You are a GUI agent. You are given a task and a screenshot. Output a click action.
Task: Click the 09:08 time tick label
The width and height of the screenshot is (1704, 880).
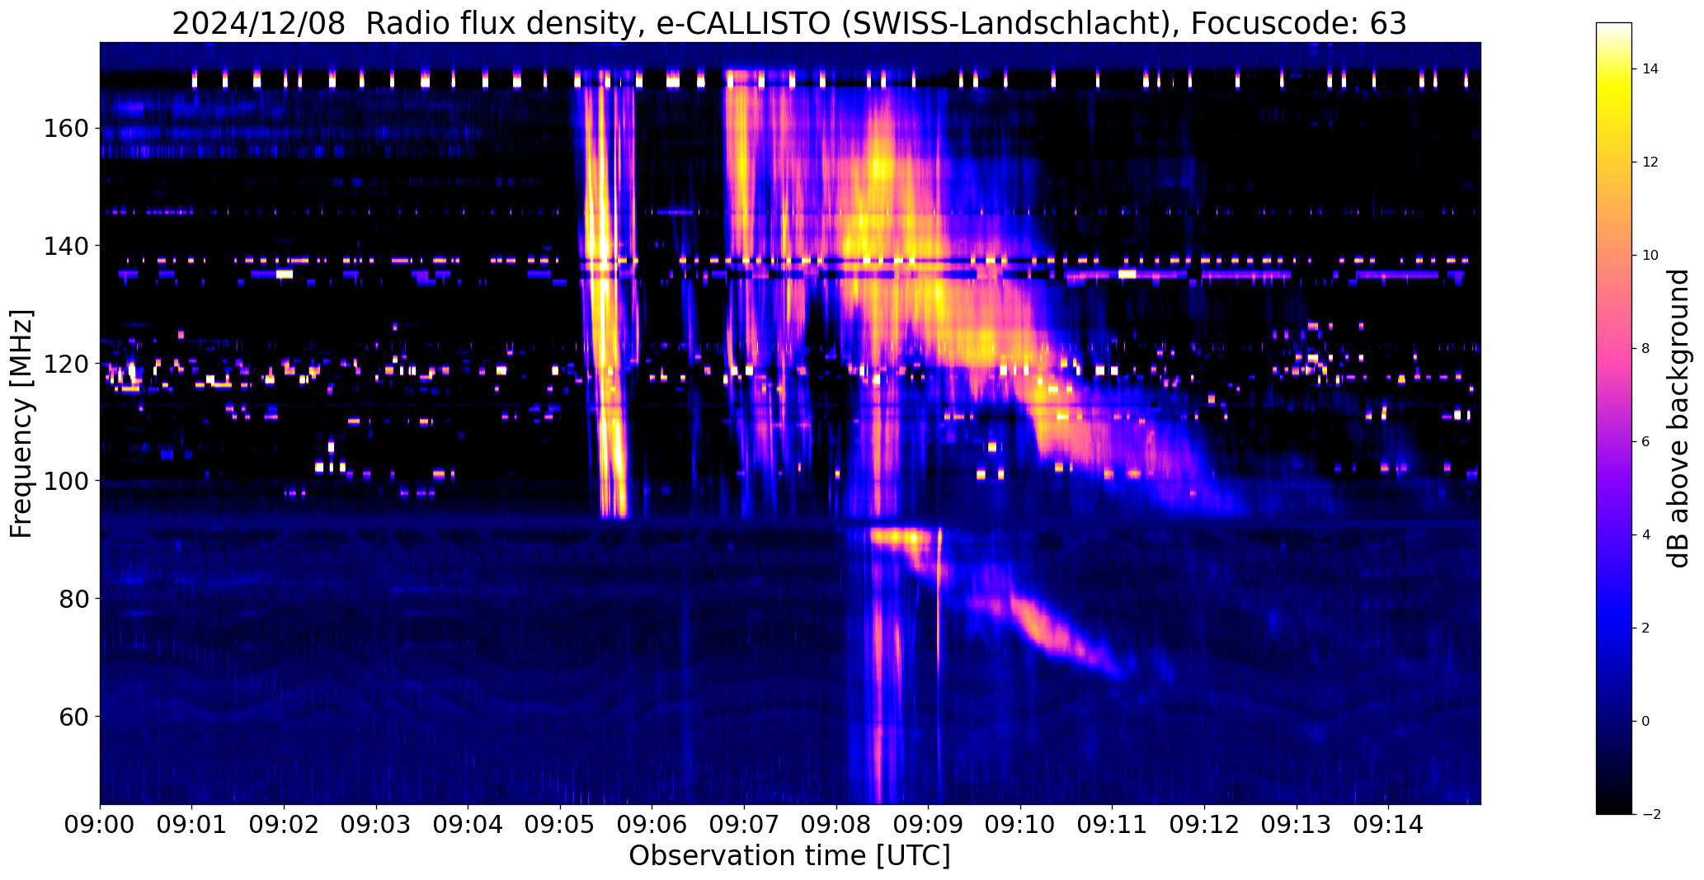pyautogui.click(x=836, y=825)
